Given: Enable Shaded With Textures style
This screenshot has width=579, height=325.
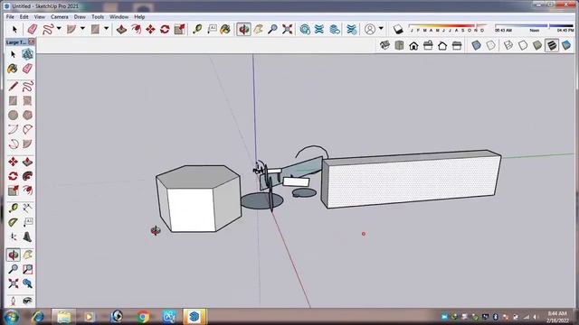Looking at the screenshot, I should [x=552, y=45].
